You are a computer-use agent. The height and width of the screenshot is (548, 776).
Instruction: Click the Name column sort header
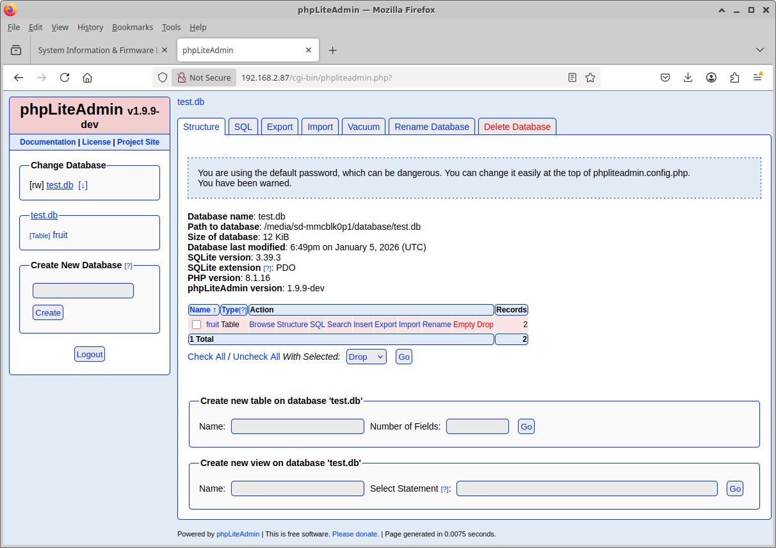click(x=203, y=310)
